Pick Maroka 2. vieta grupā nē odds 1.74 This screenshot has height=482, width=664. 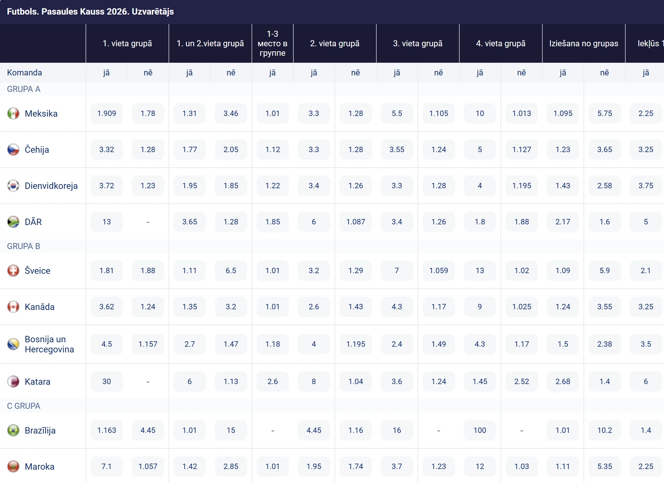[356, 466]
